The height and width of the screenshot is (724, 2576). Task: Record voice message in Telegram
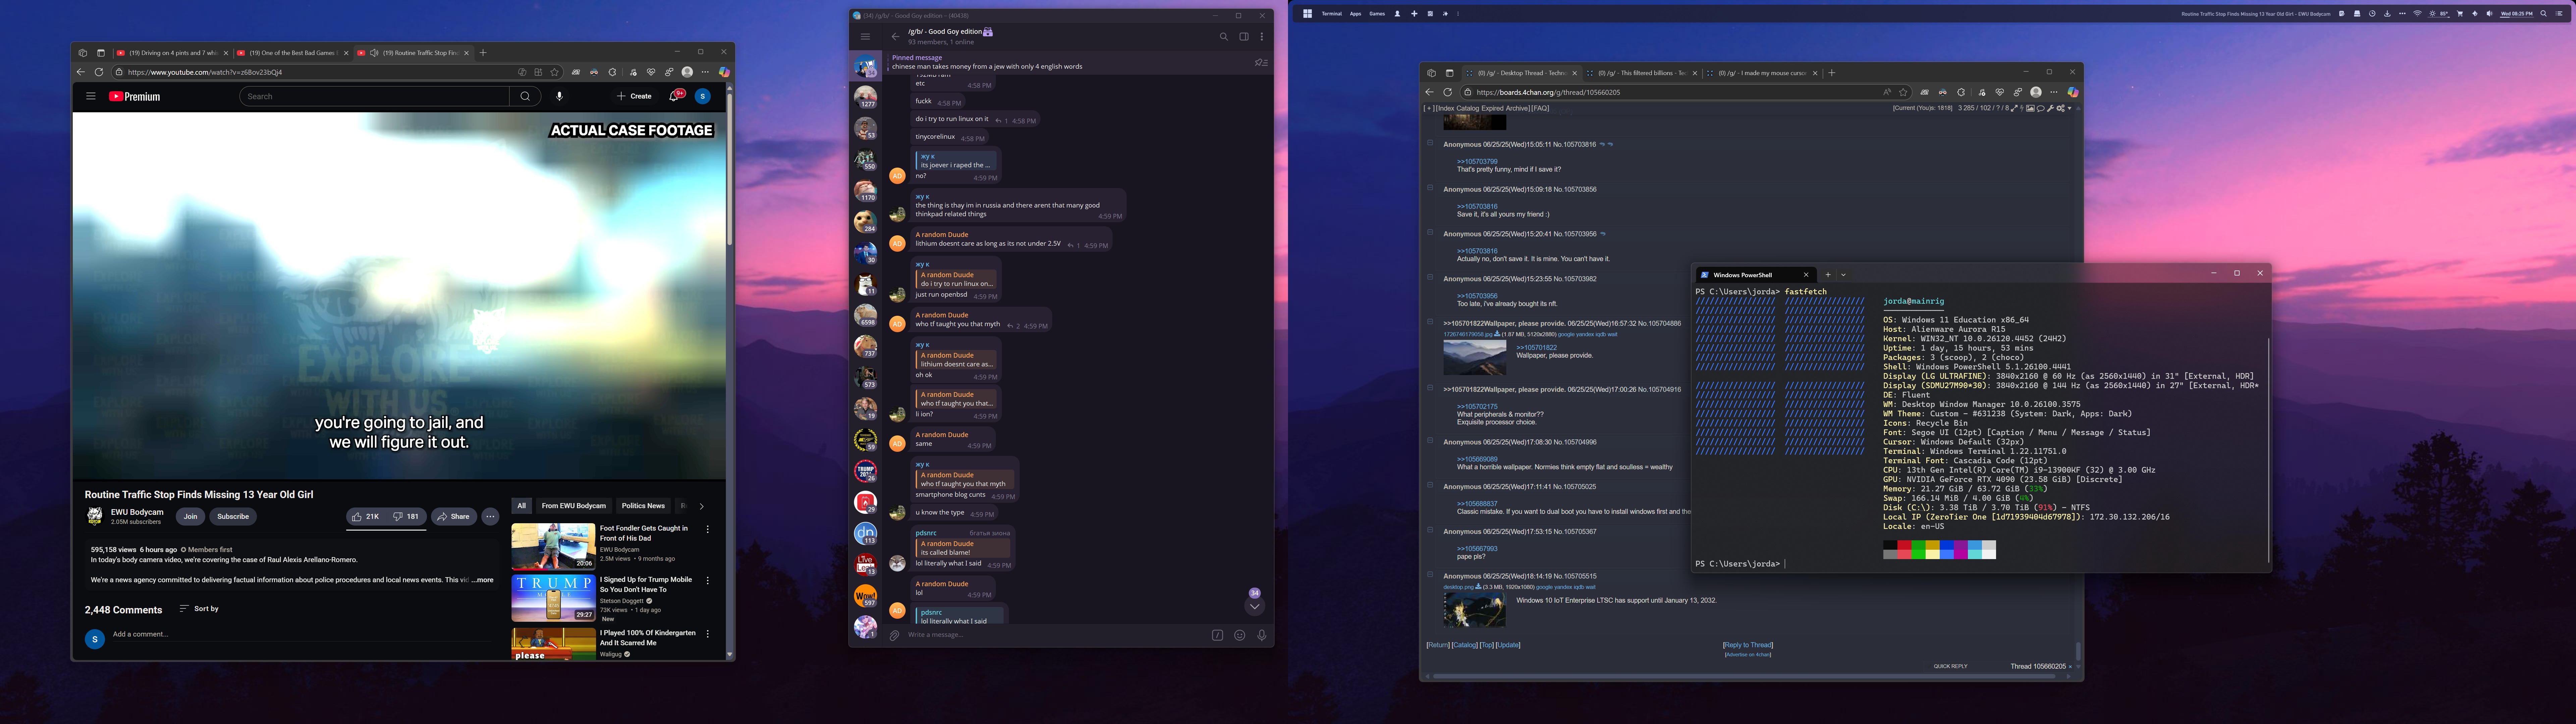coord(1261,635)
